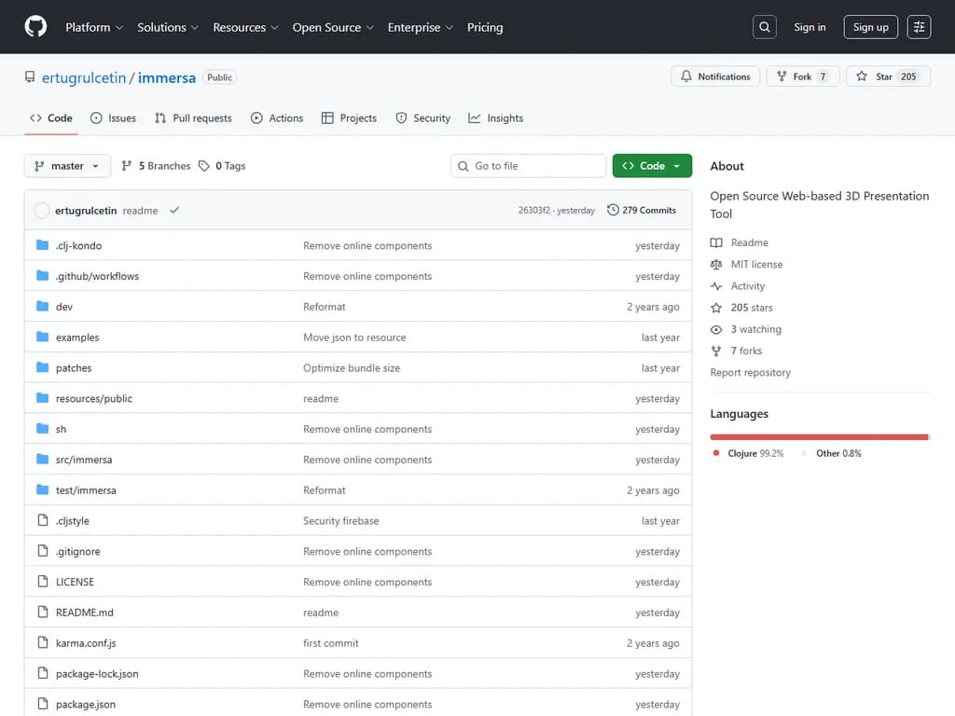The image size is (955, 716).
Task: Open the Report repository link
Action: pos(750,372)
